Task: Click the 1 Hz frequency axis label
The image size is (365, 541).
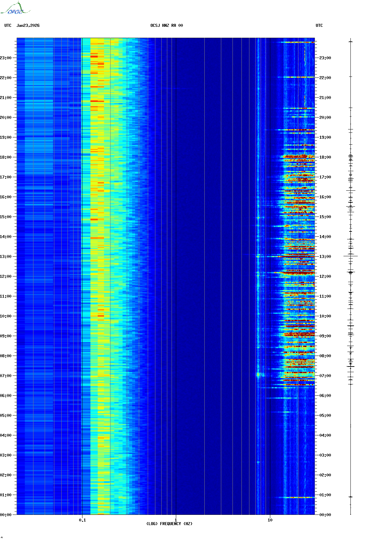Action: [x=176, y=520]
